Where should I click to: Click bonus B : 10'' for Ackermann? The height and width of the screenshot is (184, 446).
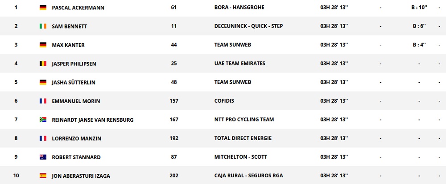point(419,8)
